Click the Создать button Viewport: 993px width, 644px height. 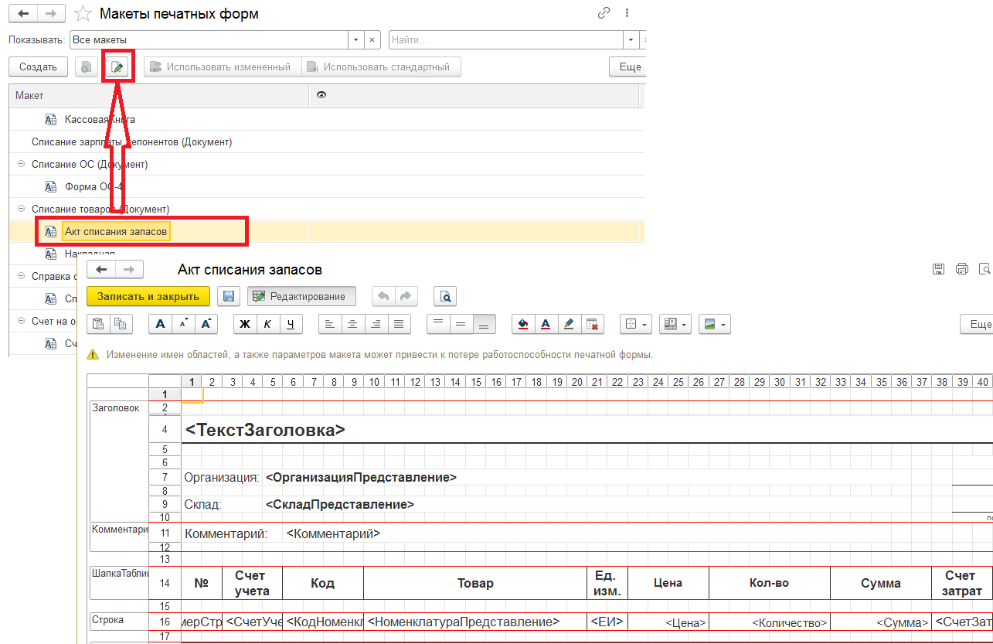(x=38, y=67)
